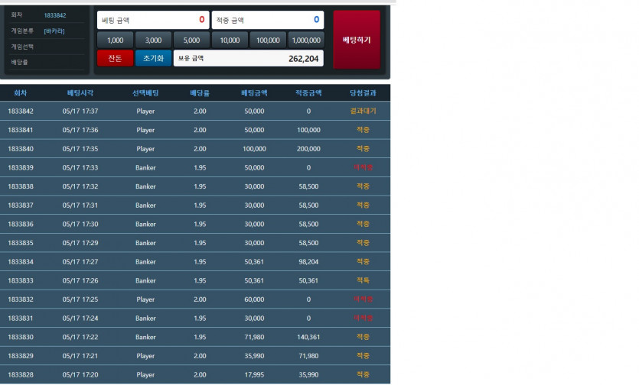Select round 1833833 in the history table
The image size is (639, 385).
coord(195,280)
